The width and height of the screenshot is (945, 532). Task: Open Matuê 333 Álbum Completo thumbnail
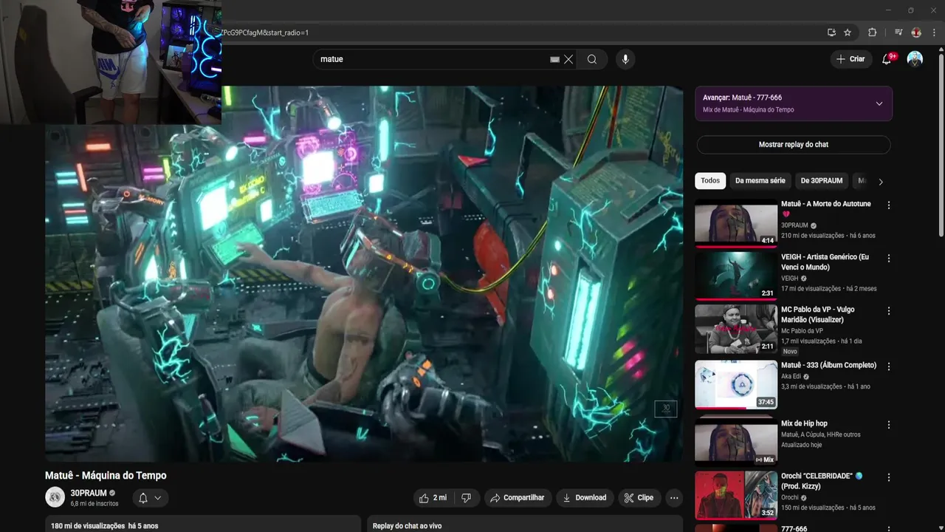(736, 385)
